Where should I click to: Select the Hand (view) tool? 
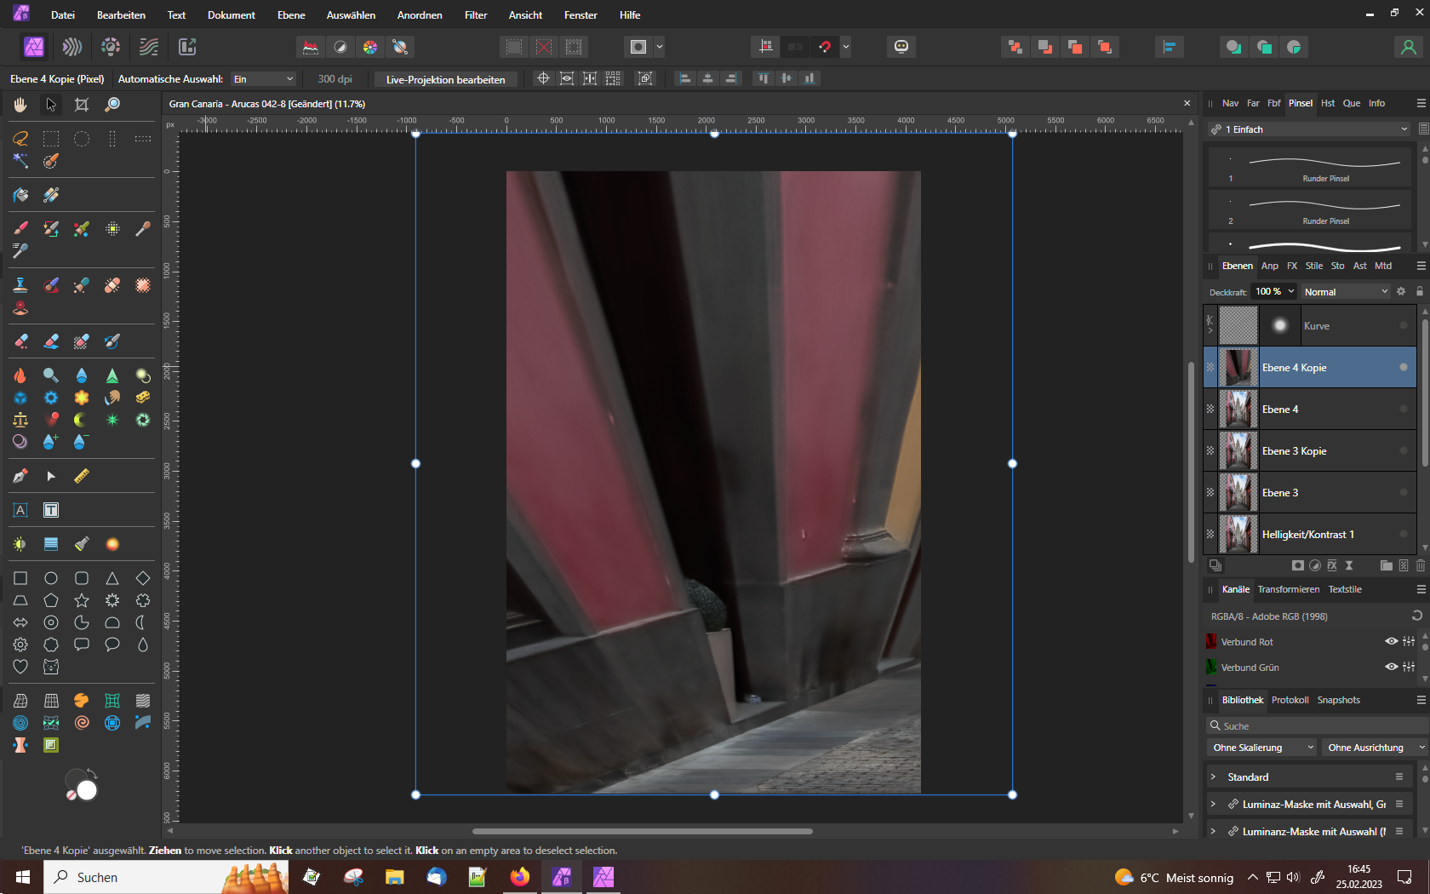tap(20, 105)
